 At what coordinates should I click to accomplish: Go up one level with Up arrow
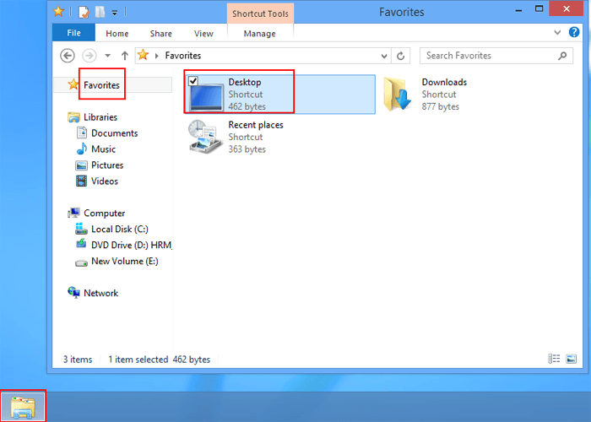point(125,56)
